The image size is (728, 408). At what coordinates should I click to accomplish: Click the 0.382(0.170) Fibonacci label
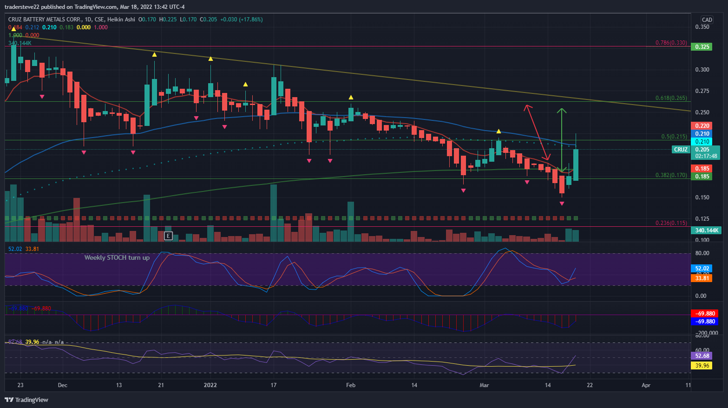[671, 175]
